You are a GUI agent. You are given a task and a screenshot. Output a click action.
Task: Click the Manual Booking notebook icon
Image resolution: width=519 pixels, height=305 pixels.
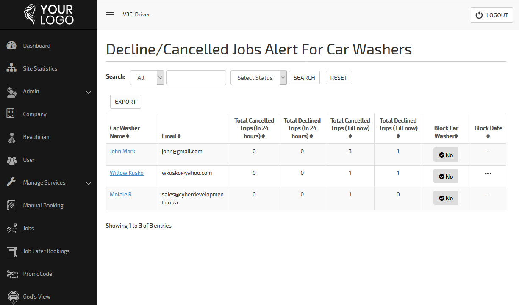coord(11,205)
